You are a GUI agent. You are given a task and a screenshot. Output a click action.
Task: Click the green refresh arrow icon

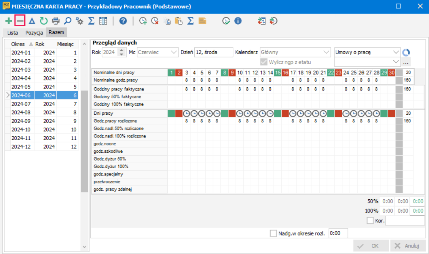click(x=44, y=21)
